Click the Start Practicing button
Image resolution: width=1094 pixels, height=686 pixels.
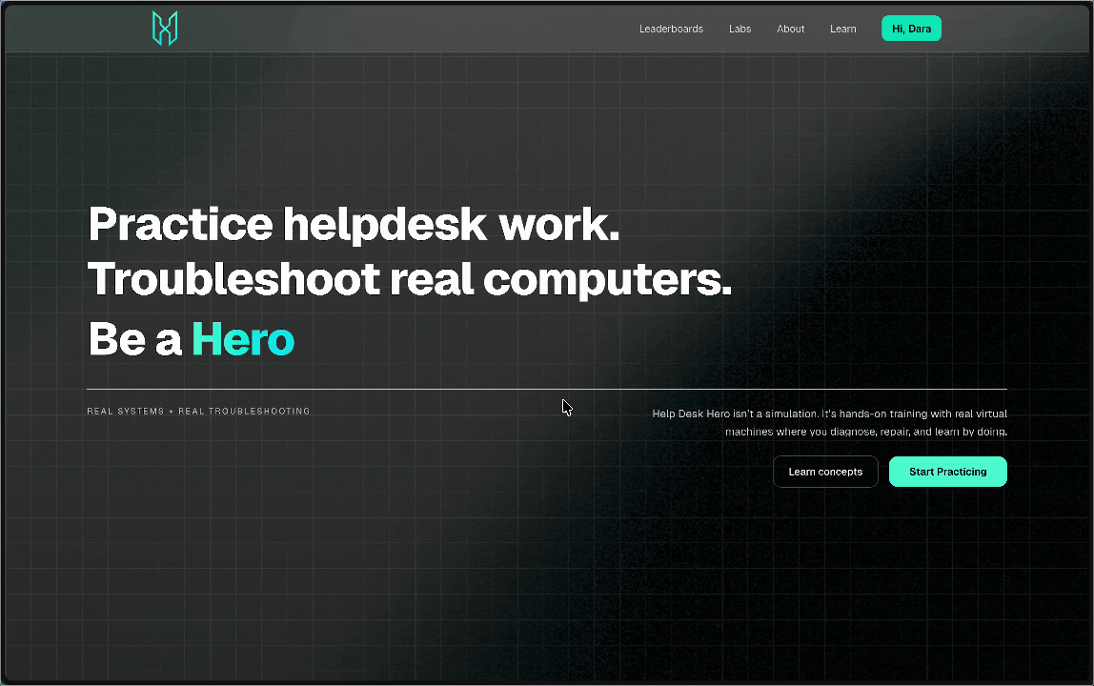click(x=947, y=472)
